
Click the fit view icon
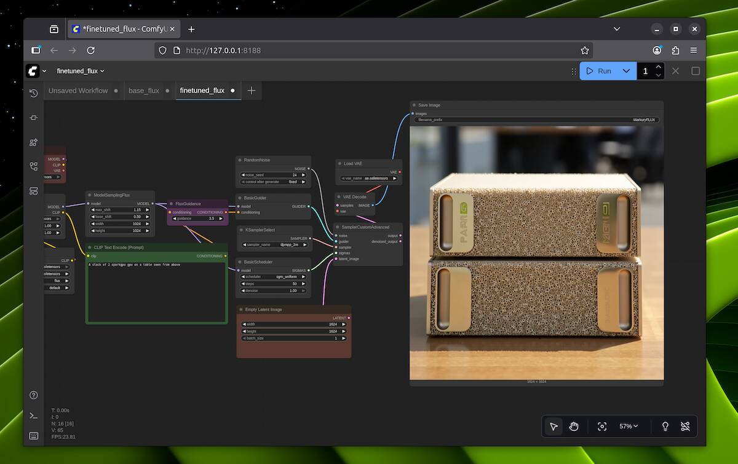point(602,427)
